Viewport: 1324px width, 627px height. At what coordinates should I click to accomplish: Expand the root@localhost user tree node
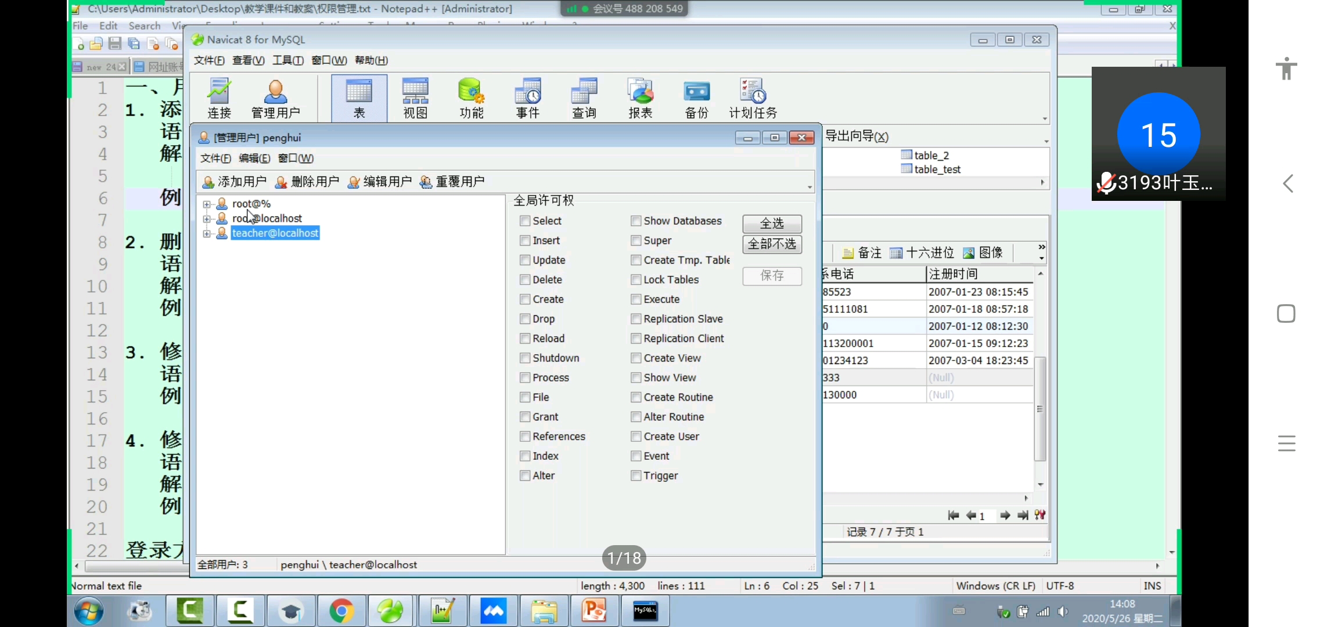207,219
